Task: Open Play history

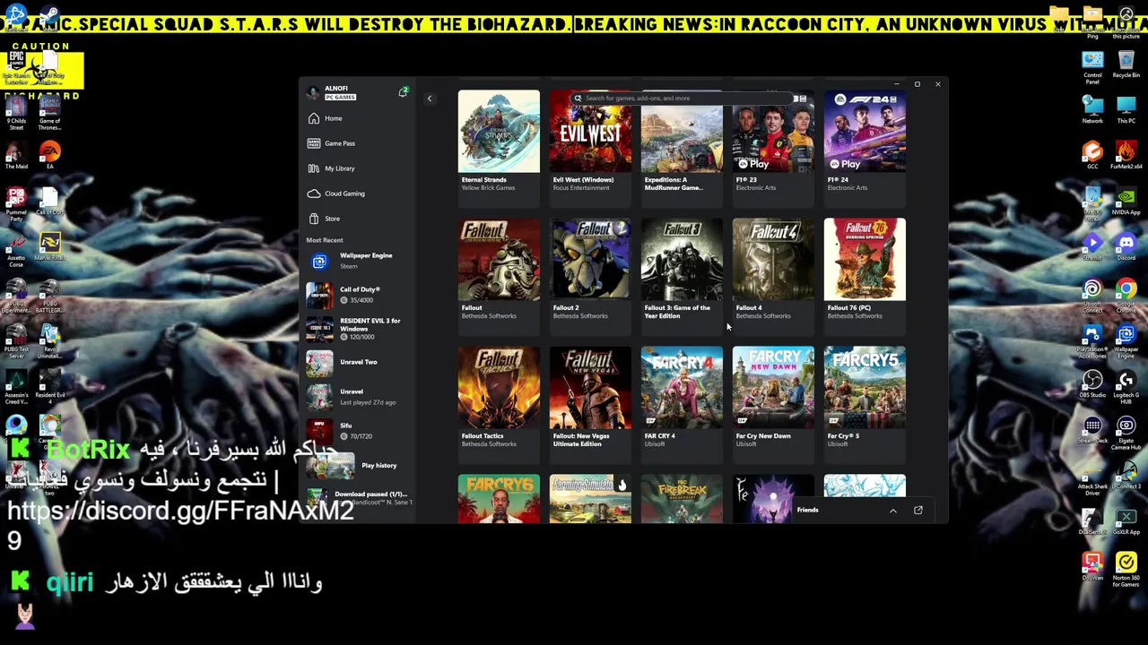Action: point(359,466)
